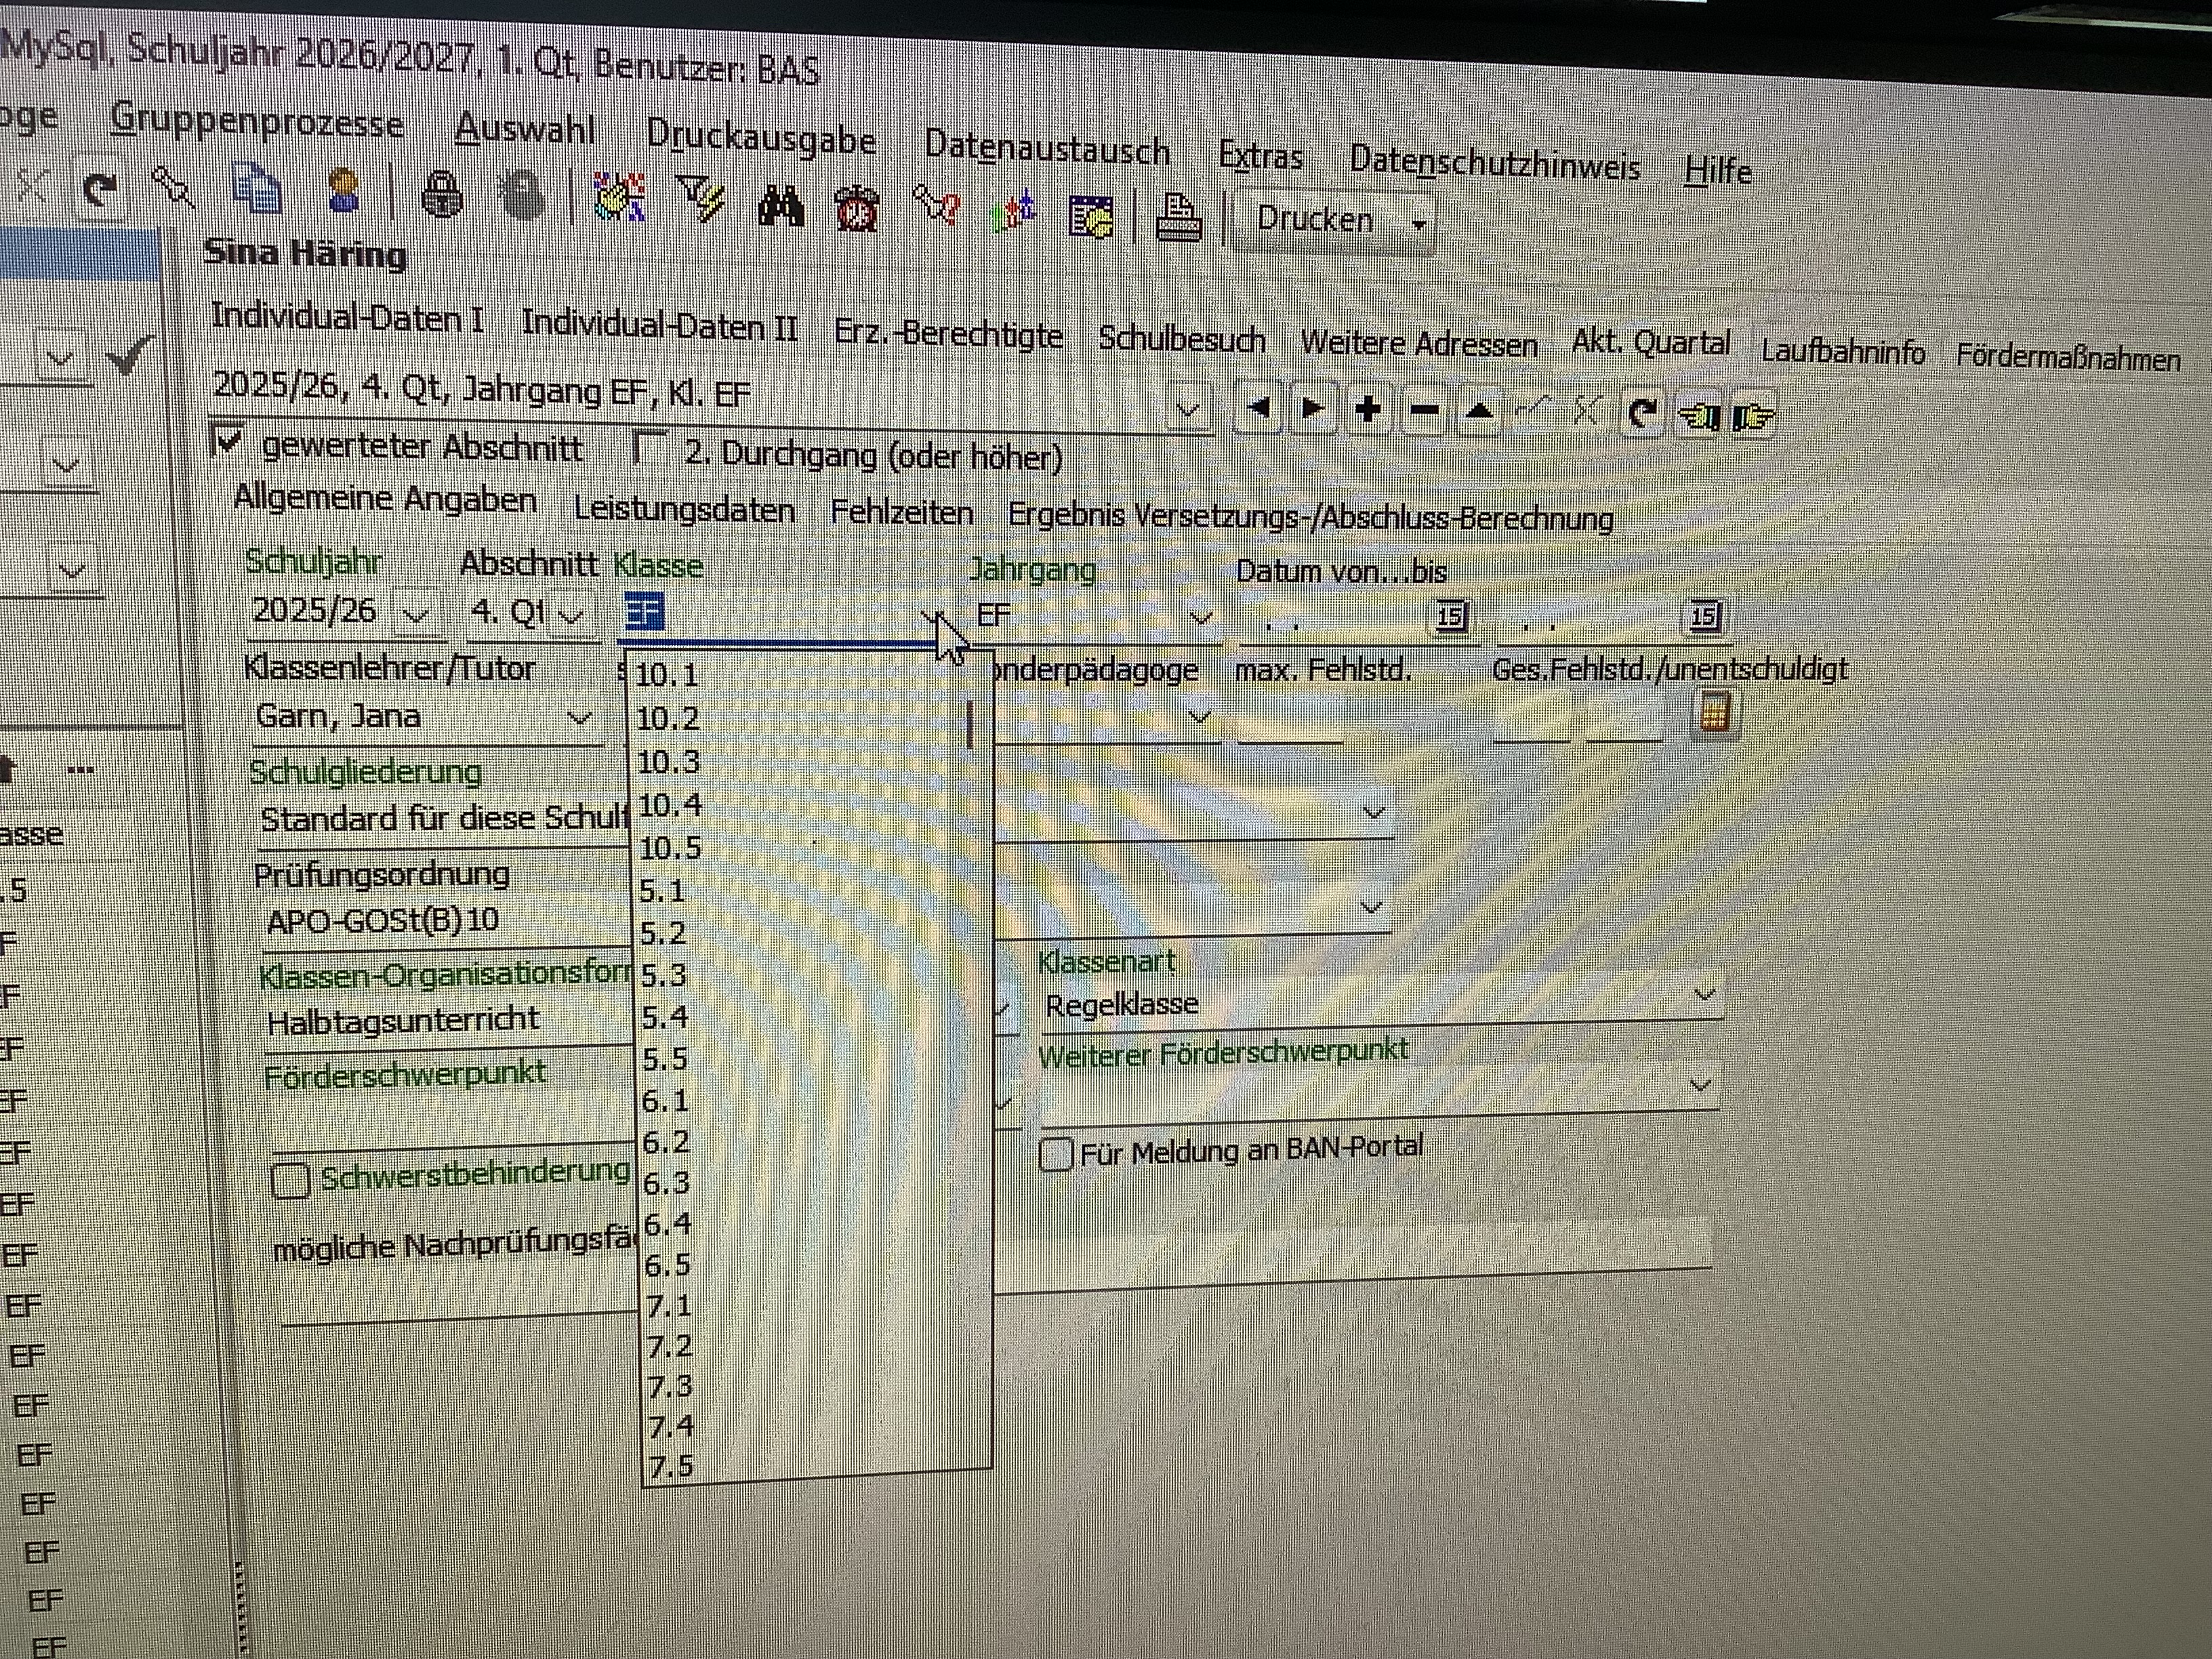The image size is (2212, 1659).
Task: Open the arrow next to Drucken
Action: coord(1418,225)
